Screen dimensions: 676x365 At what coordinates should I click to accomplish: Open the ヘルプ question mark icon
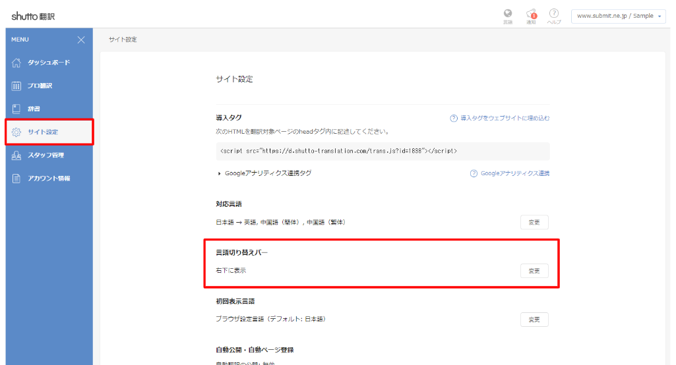coord(554,13)
